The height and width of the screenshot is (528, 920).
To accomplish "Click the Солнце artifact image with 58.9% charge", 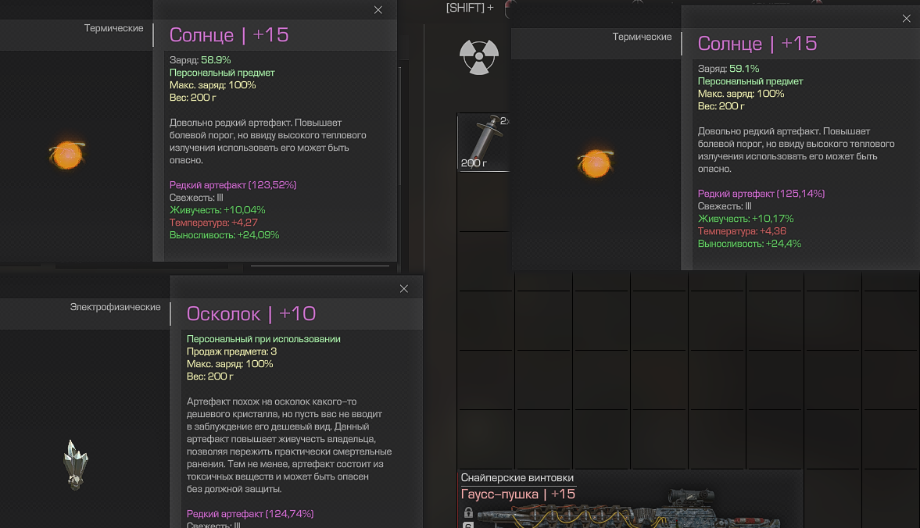I will 67,155.
